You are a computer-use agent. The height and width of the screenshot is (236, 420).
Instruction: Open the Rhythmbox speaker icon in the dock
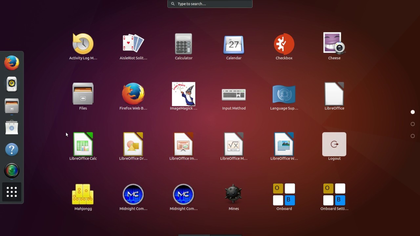[12, 84]
